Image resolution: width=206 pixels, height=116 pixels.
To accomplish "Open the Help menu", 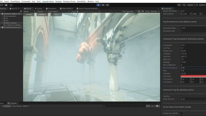I will 97,1.
